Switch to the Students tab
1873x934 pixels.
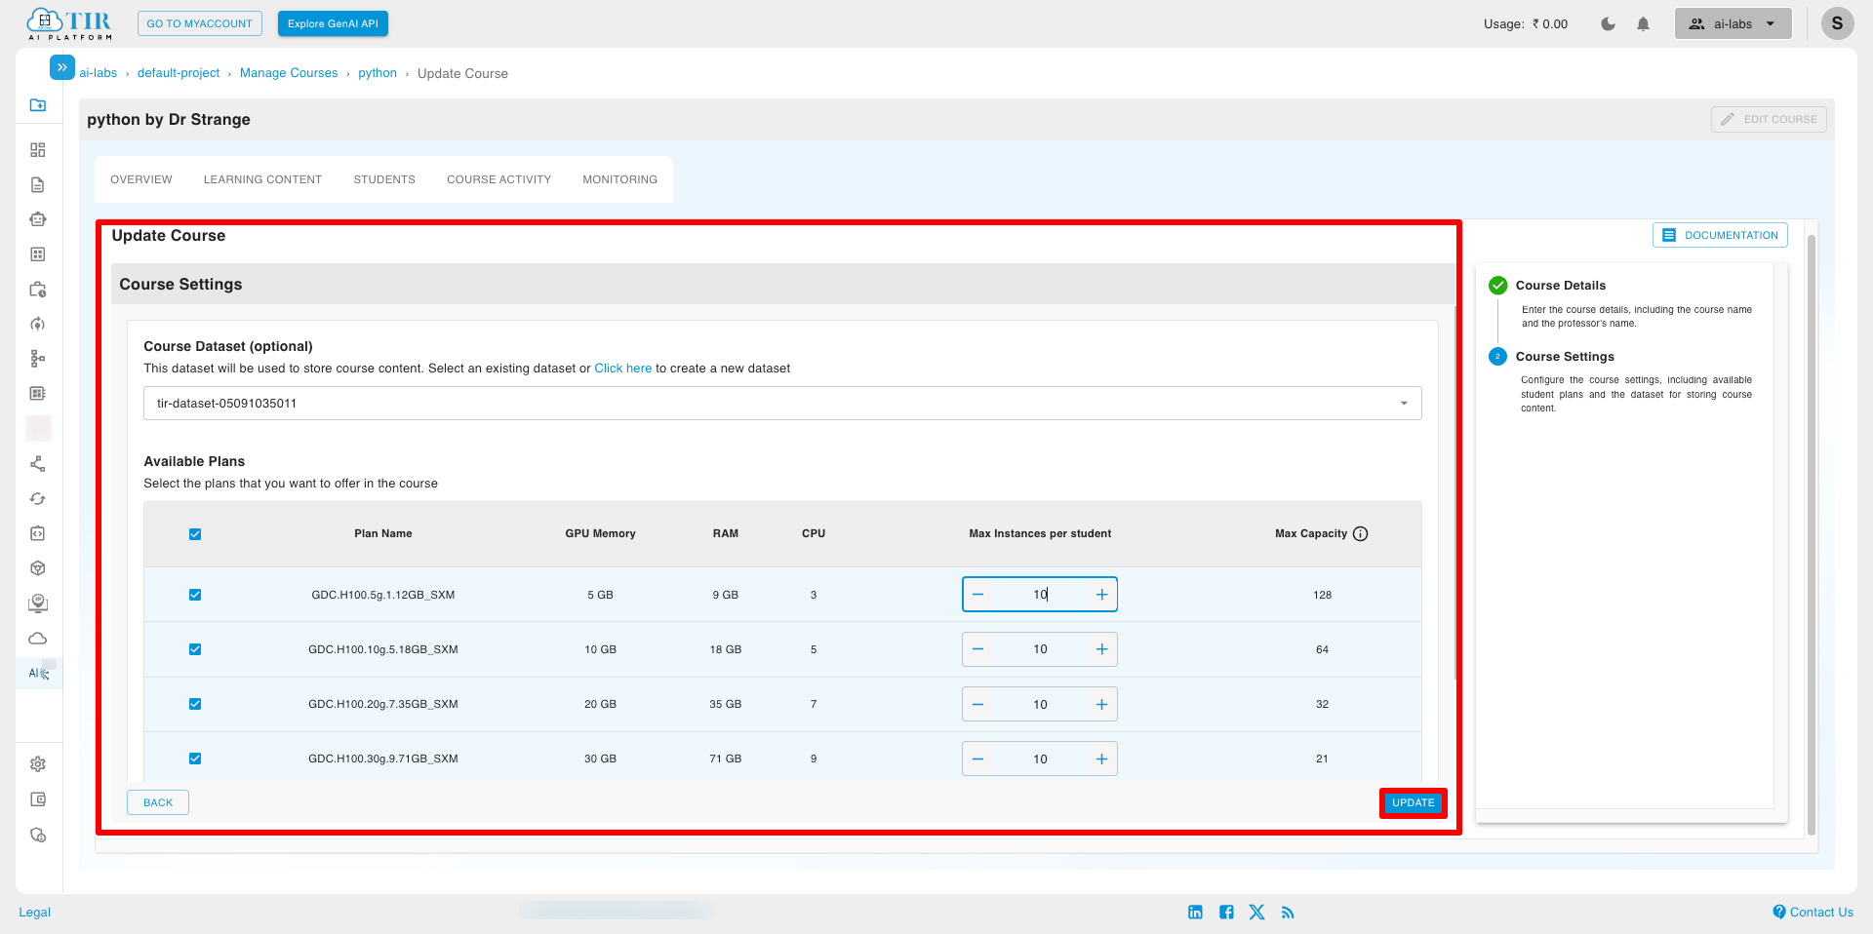(x=384, y=179)
